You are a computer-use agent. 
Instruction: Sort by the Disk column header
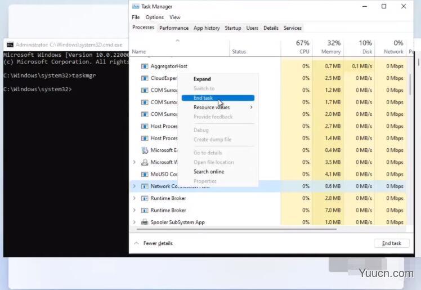pyautogui.click(x=359, y=47)
